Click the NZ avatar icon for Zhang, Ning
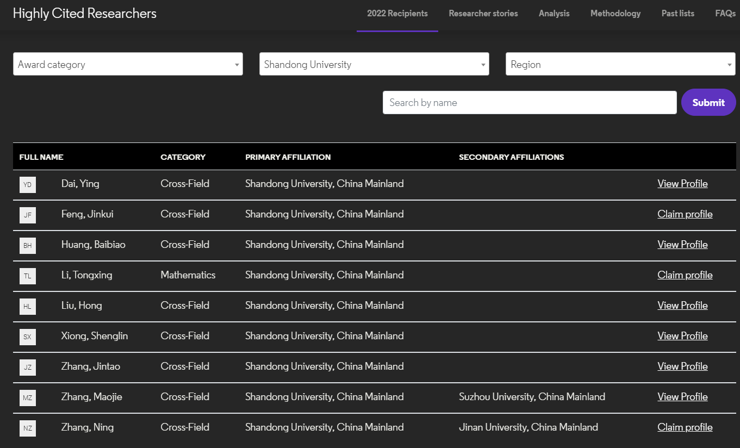Viewport: 740px width, 448px height. tap(27, 428)
